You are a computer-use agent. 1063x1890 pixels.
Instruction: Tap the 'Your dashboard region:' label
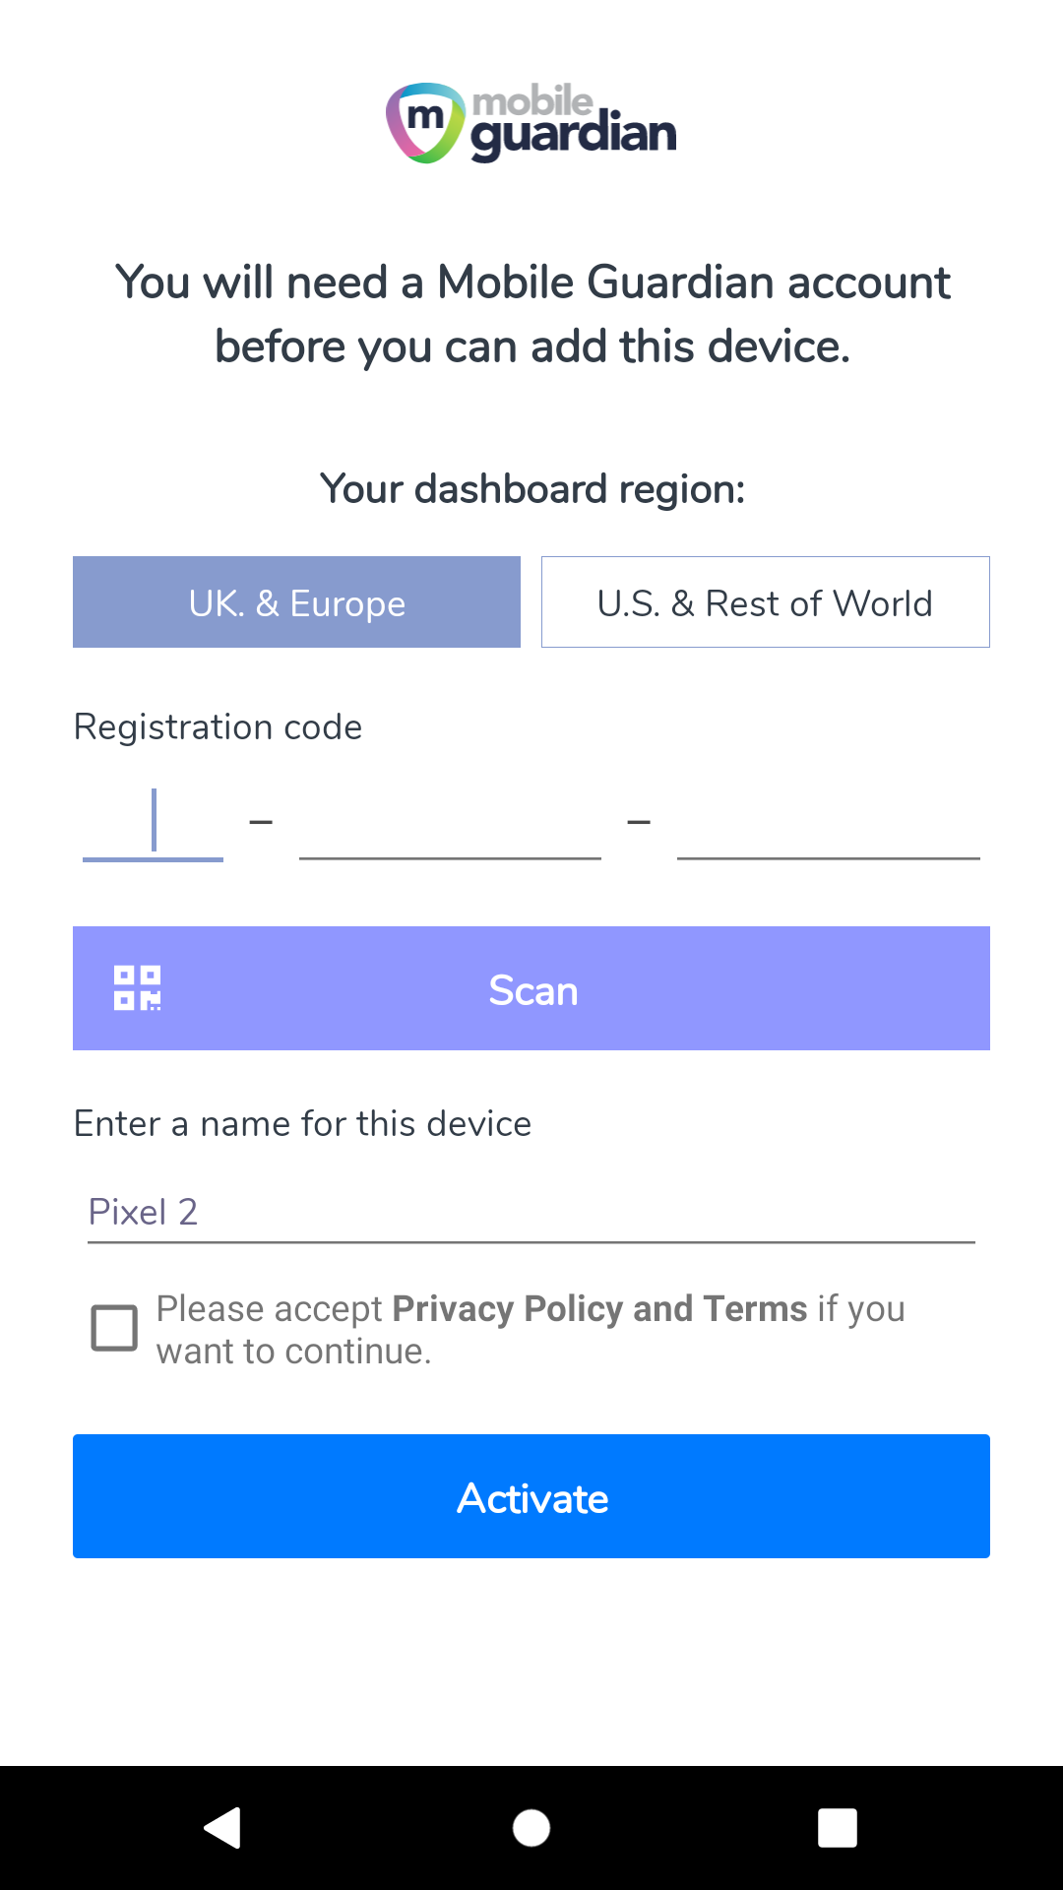(532, 489)
